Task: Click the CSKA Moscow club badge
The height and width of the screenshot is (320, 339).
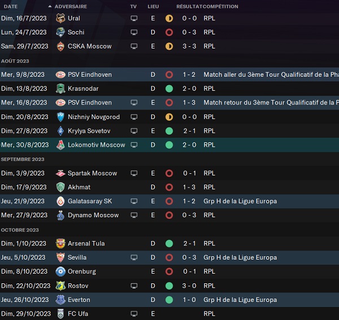Action: pos(60,46)
